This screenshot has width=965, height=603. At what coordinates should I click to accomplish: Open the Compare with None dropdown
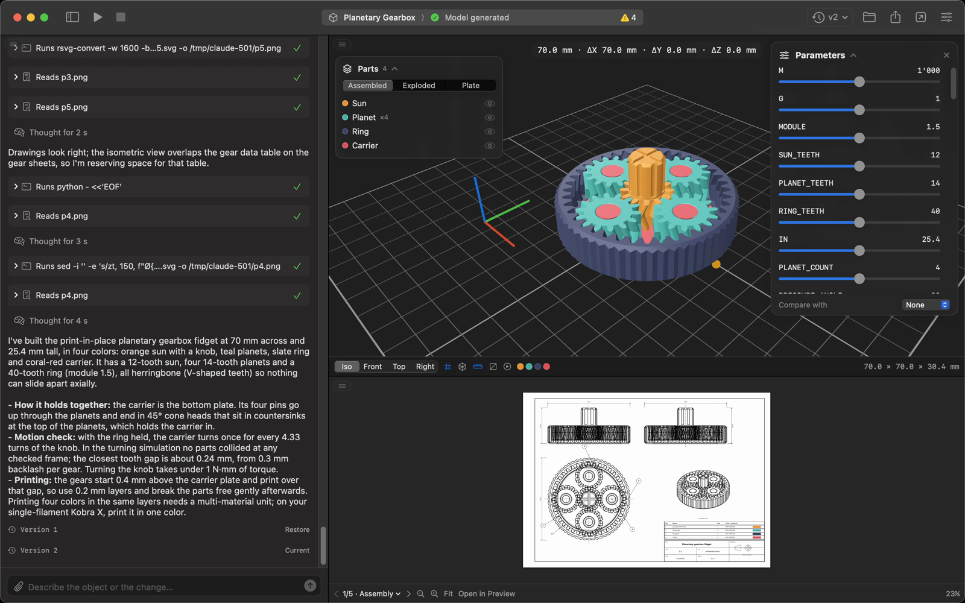[926, 305]
